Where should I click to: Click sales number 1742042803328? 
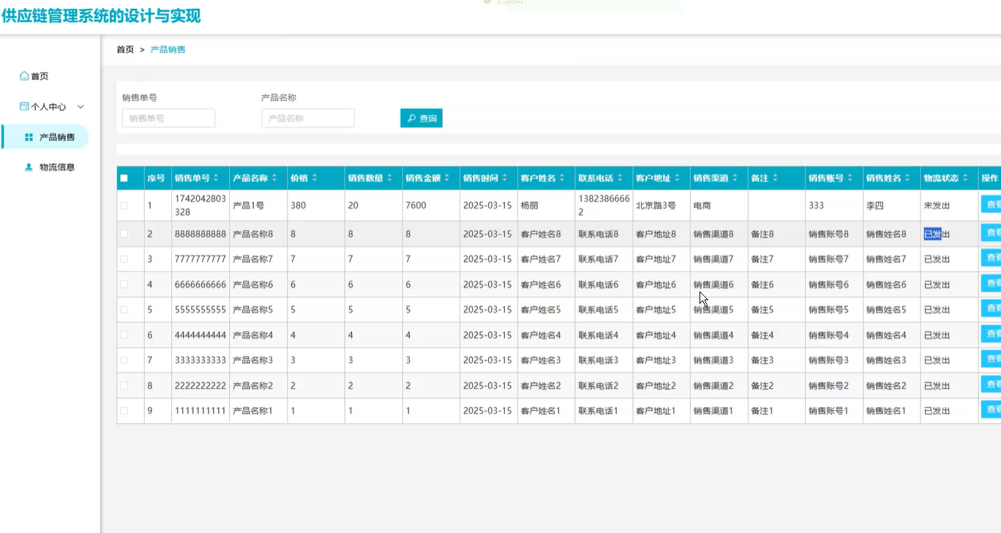(x=200, y=206)
